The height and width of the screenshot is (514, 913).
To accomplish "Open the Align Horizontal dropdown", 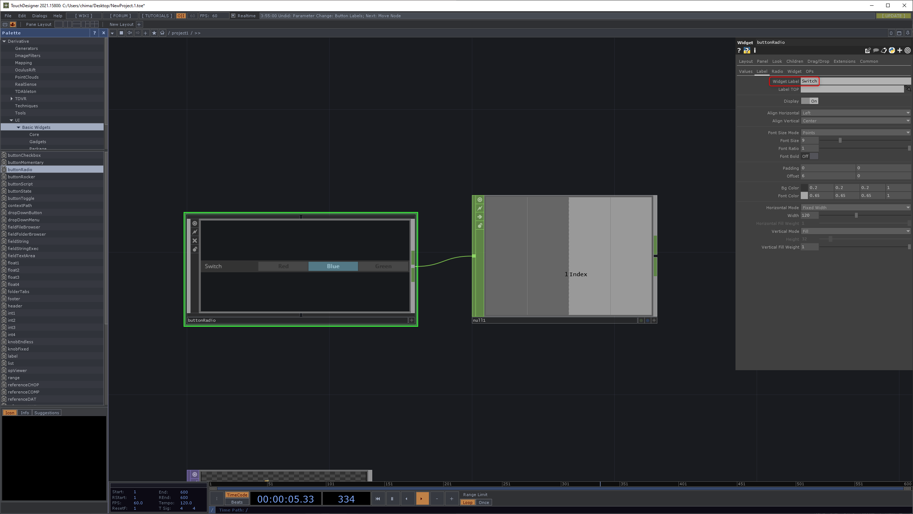I will tap(856, 113).
